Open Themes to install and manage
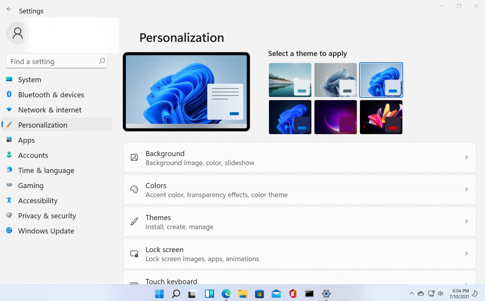Viewport: 485px width, 301px height. coord(299,221)
